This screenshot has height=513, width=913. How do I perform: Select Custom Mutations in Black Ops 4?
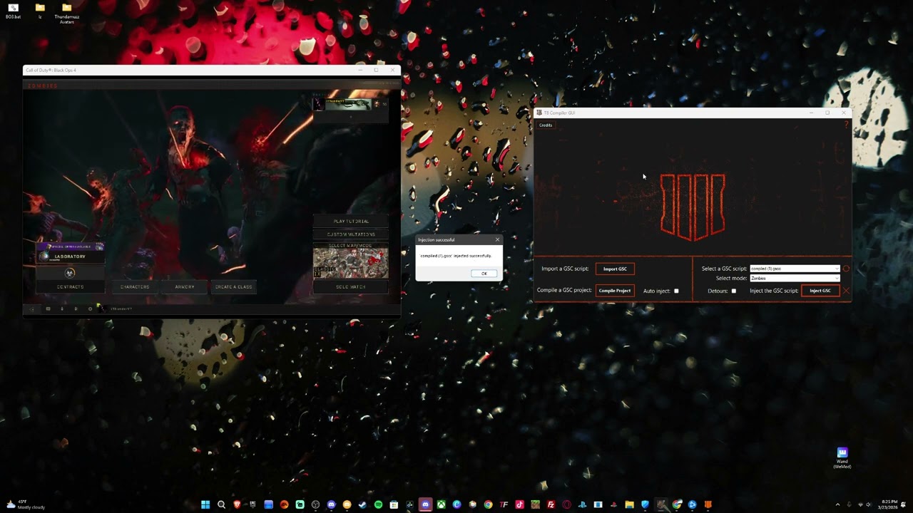click(351, 234)
